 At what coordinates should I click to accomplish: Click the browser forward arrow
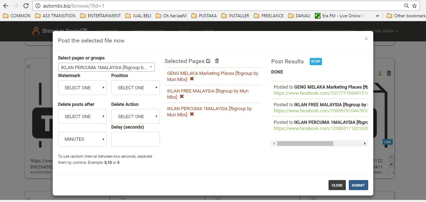[16, 6]
